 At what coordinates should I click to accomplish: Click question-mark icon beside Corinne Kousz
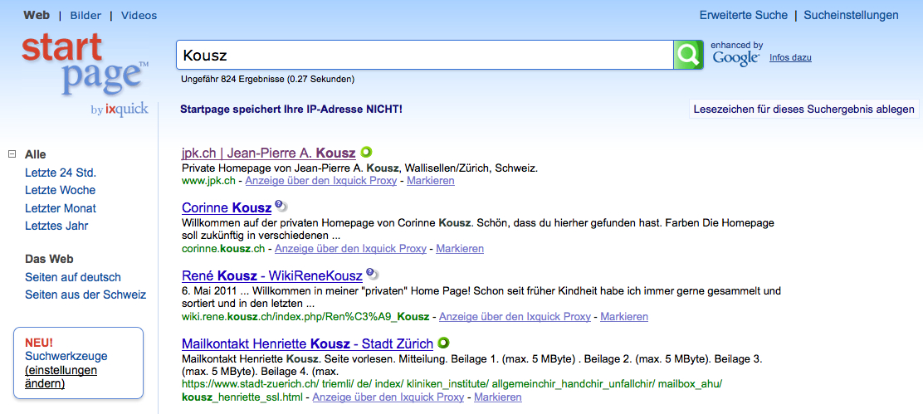281,206
